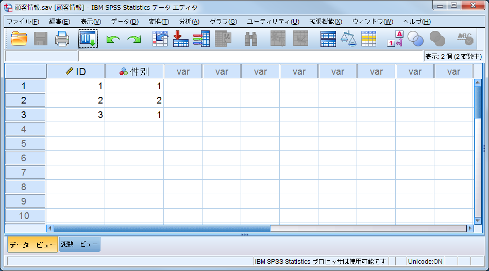Close the SPSS data editor window

click(x=473, y=5)
